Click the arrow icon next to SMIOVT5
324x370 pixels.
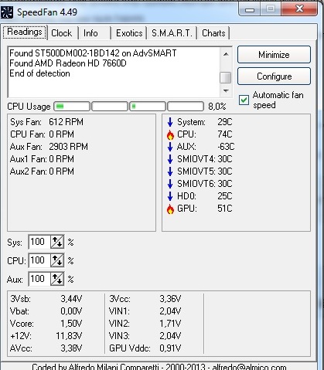point(170,171)
